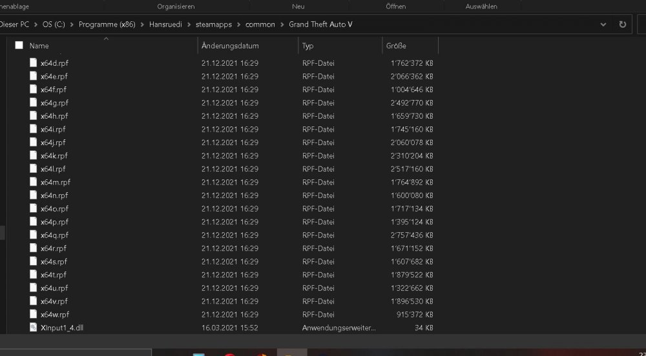Go to Hansruedi folder breadcrumb
This screenshot has height=356, width=646.
[x=165, y=25]
